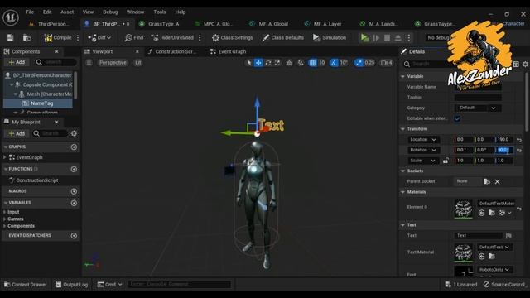Open Content Drawer
Image resolution: width=530 pixels, height=298 pixels.
point(26,285)
